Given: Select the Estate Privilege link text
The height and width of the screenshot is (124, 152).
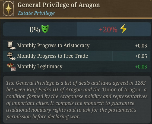Looking at the screenshot, I should (x=36, y=13).
